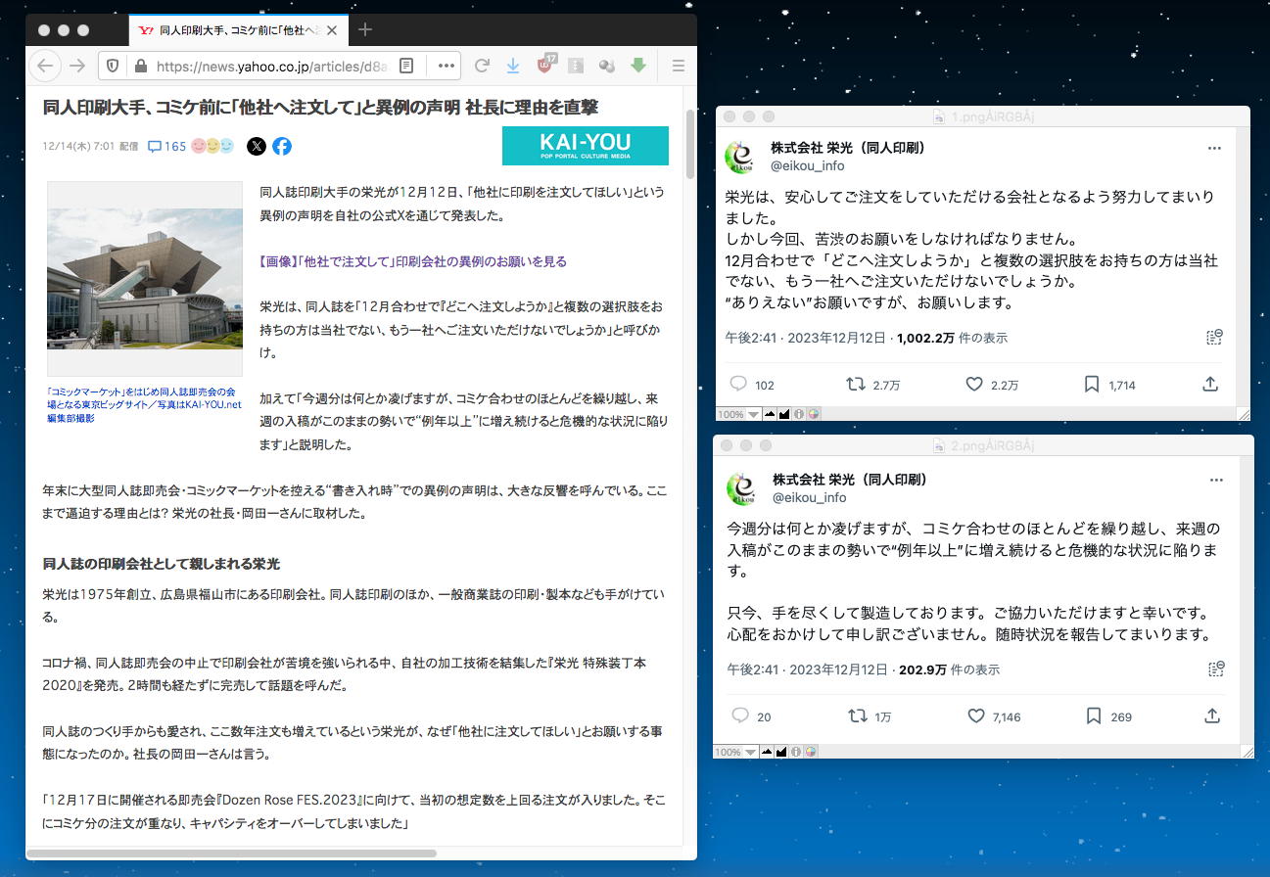Toggle reader view in the address bar
This screenshot has height=877, width=1270.
(x=406, y=66)
